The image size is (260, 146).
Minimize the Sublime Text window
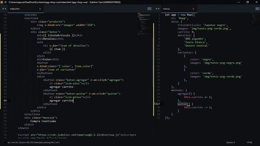(x=239, y=2)
